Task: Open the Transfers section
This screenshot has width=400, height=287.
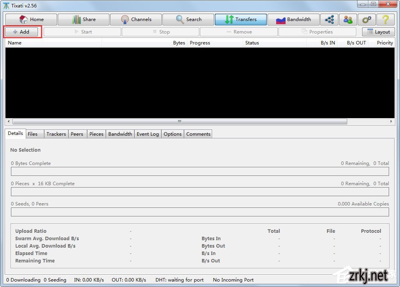Action: [x=241, y=19]
